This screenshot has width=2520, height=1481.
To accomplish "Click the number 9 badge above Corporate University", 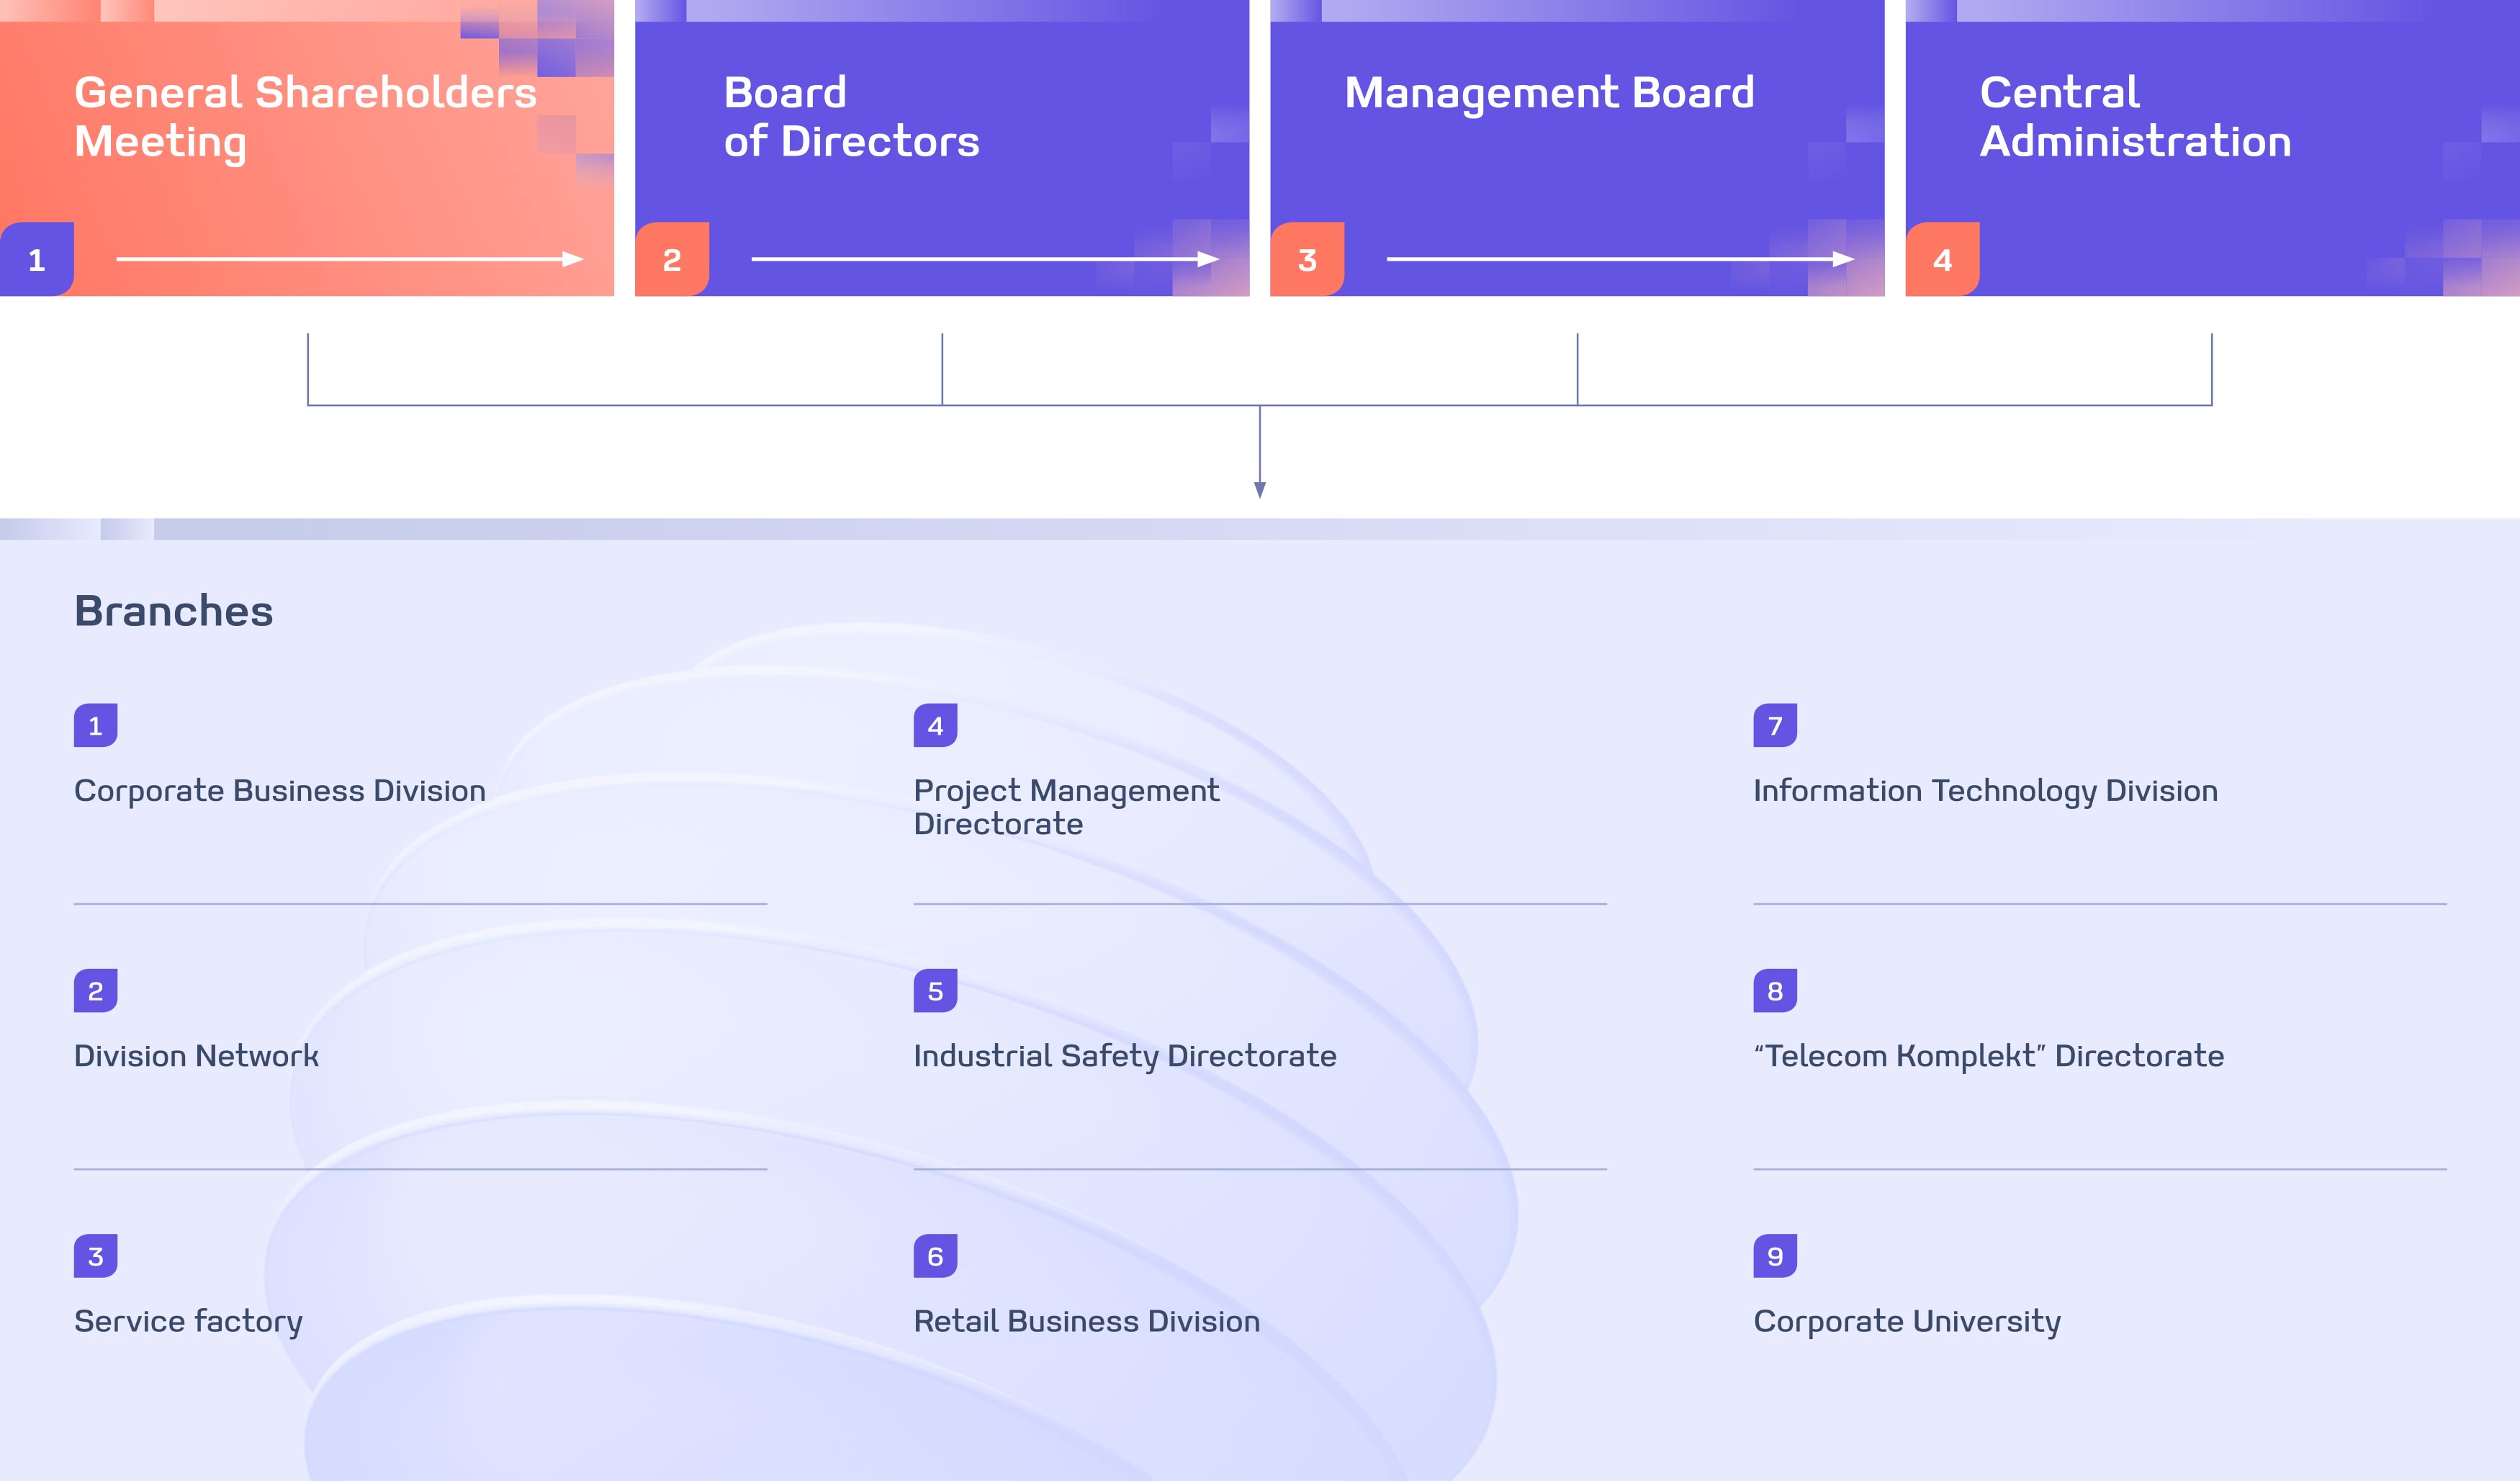I will point(1775,1256).
